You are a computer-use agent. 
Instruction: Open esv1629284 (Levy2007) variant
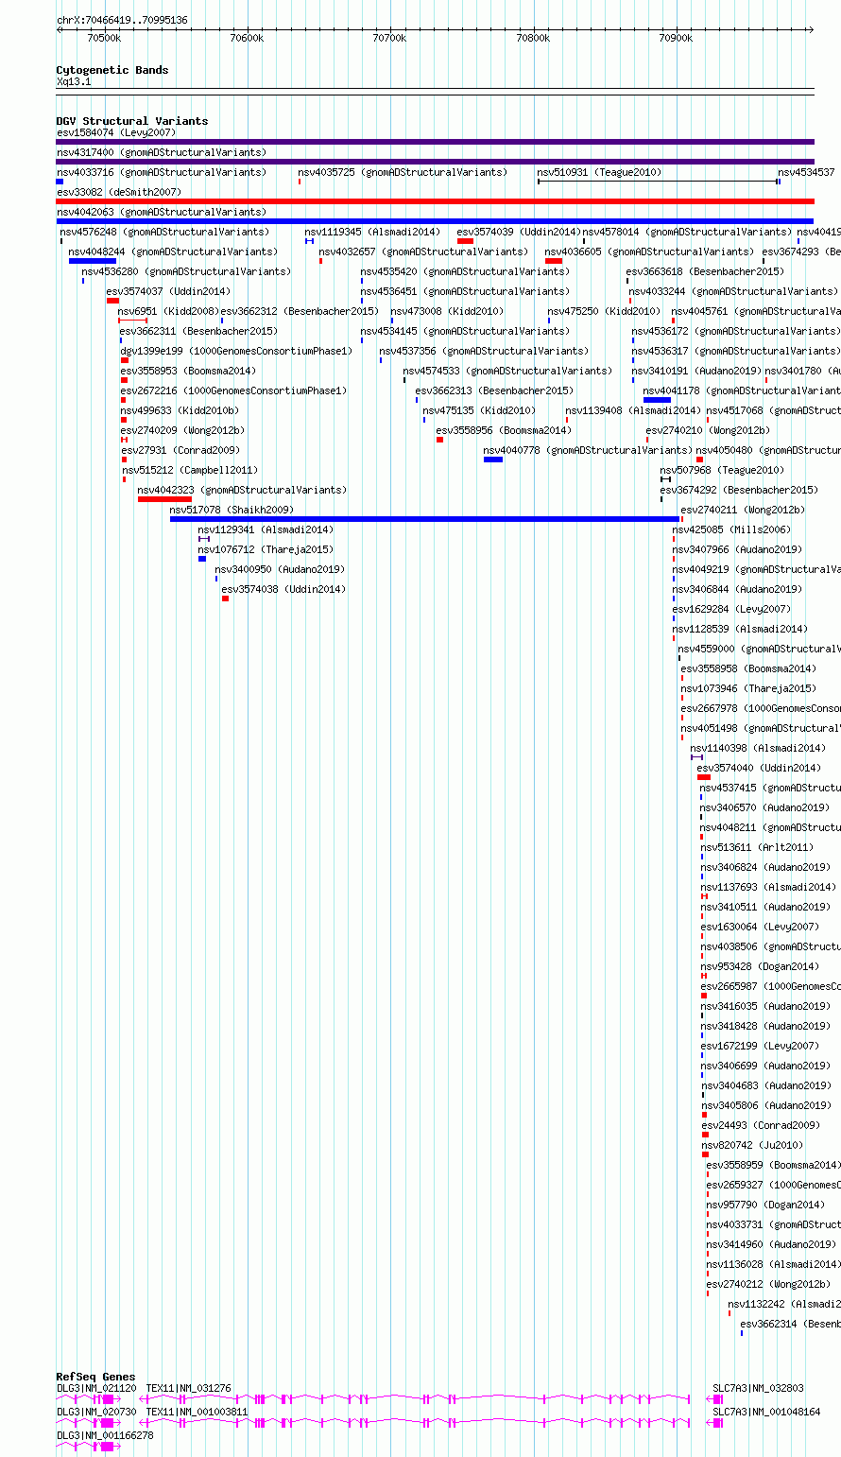(731, 609)
